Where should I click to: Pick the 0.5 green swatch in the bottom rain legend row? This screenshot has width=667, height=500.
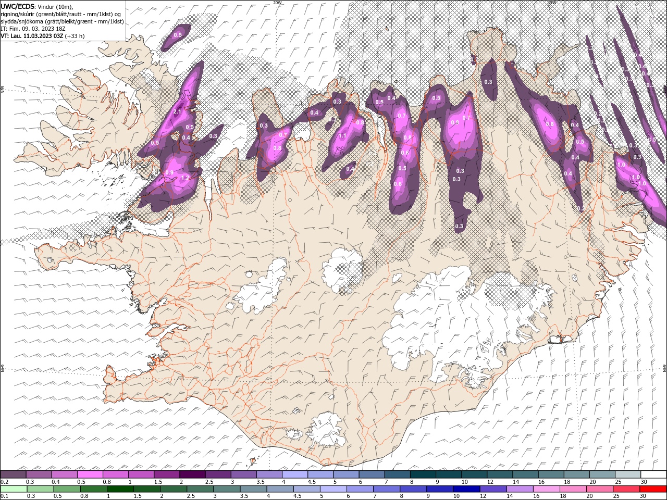coord(67,489)
